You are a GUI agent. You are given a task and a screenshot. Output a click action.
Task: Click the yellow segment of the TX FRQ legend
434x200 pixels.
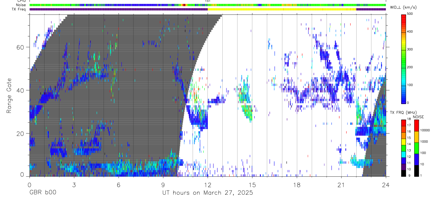[x=404, y=142]
